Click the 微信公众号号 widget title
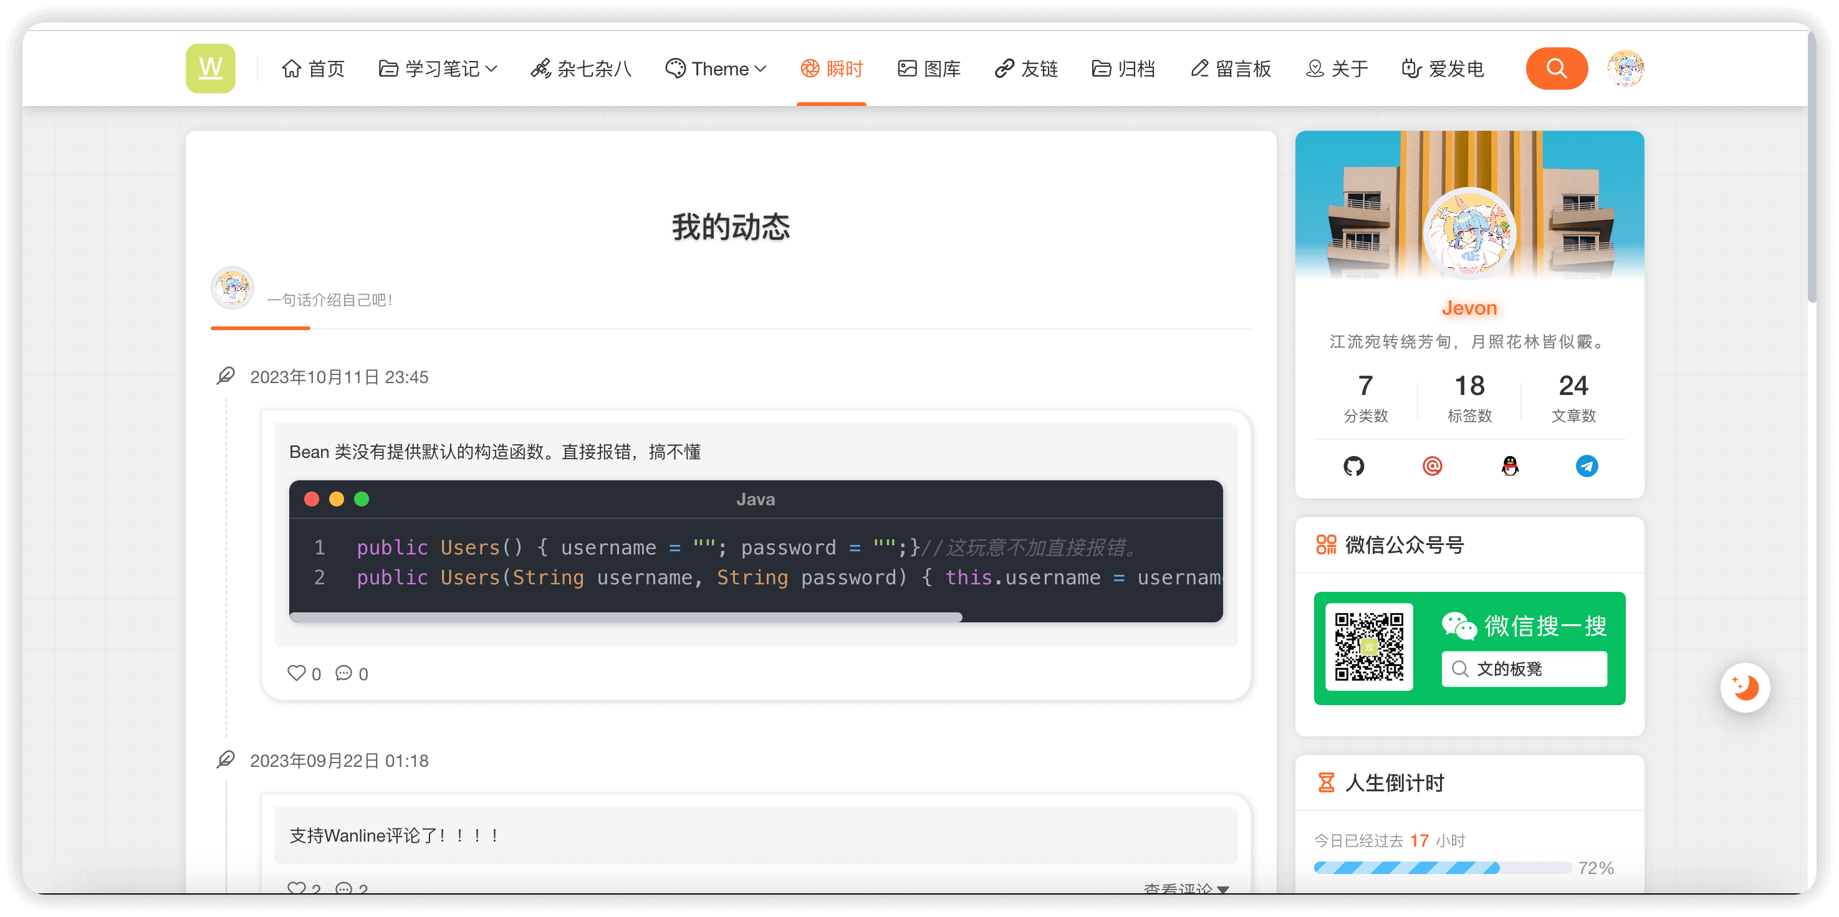Viewport: 1839px width, 917px height. pos(1404,544)
